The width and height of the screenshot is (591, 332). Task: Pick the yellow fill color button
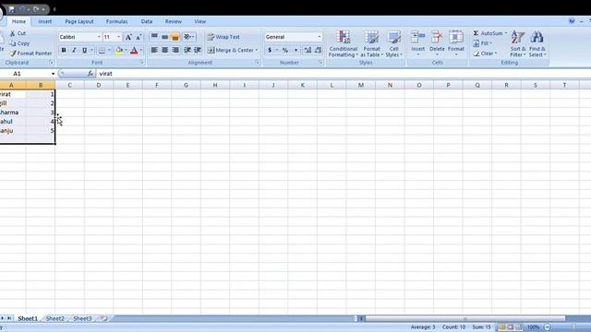click(x=119, y=50)
